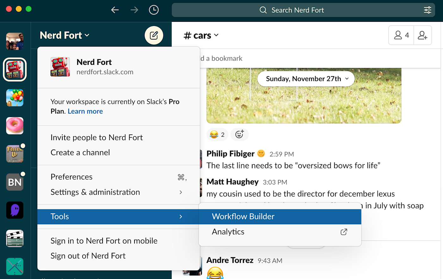The height and width of the screenshot is (279, 443).
Task: Click the Learn more link
Action: pos(85,111)
